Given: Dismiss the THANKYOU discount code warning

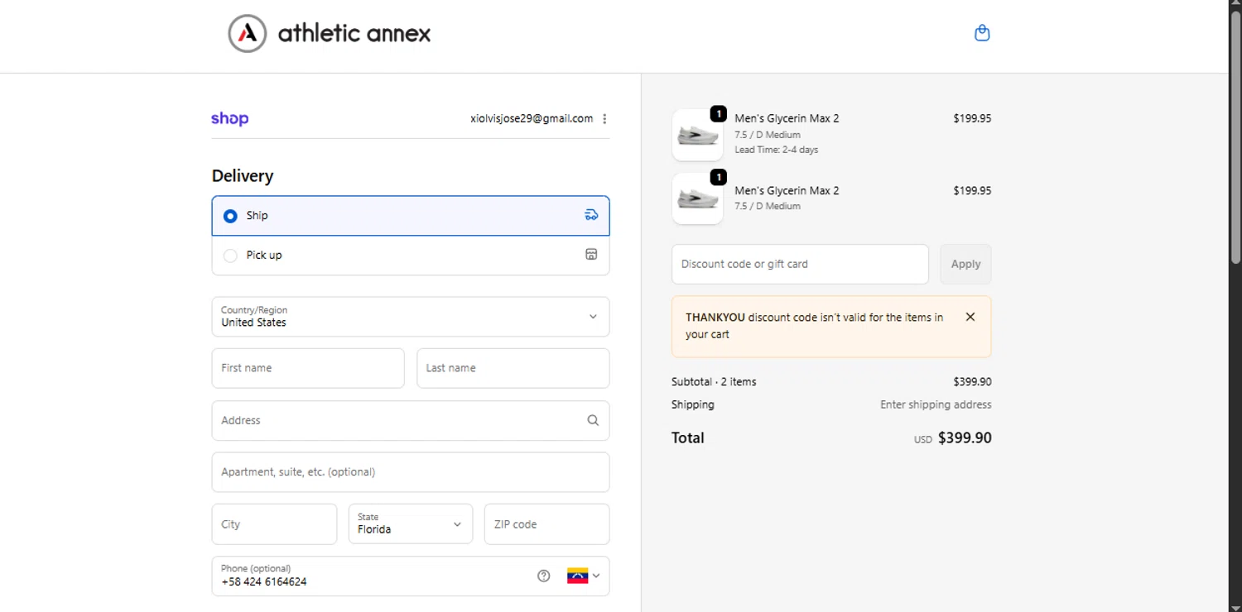Looking at the screenshot, I should 970,317.
